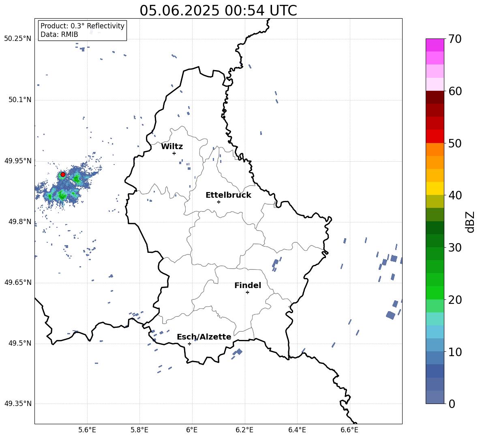This screenshot has height=438, width=480.
Task: Click the dark maroon colorbar segment below 60
Action: point(435,97)
